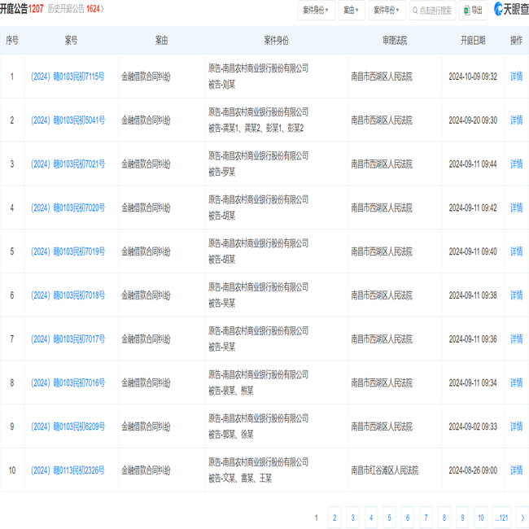Screen dimensions: 529x529
Task: Click the 案件身份 column header
Action: pos(276,41)
